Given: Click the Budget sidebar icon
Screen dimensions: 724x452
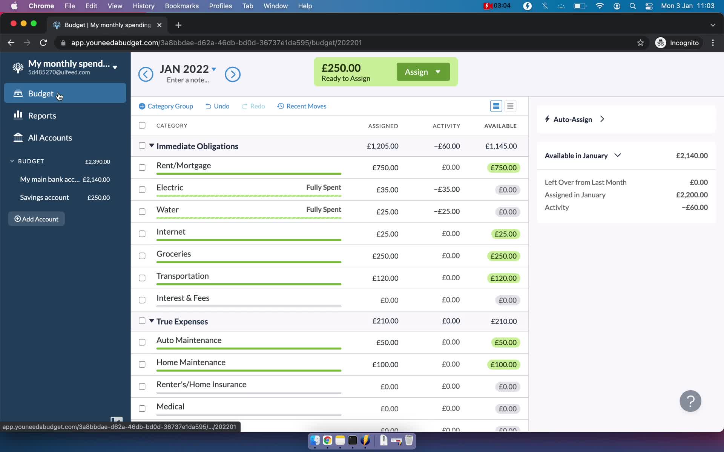Looking at the screenshot, I should [x=18, y=93].
